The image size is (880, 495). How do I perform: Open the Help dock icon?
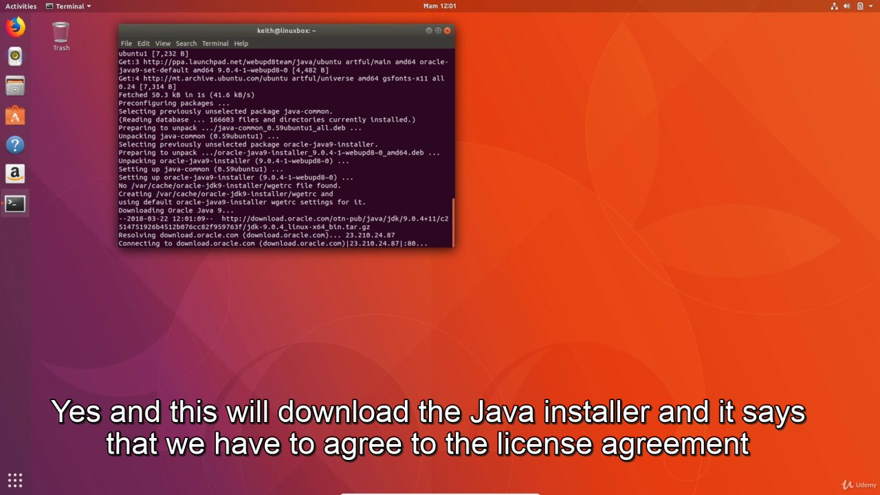15,145
